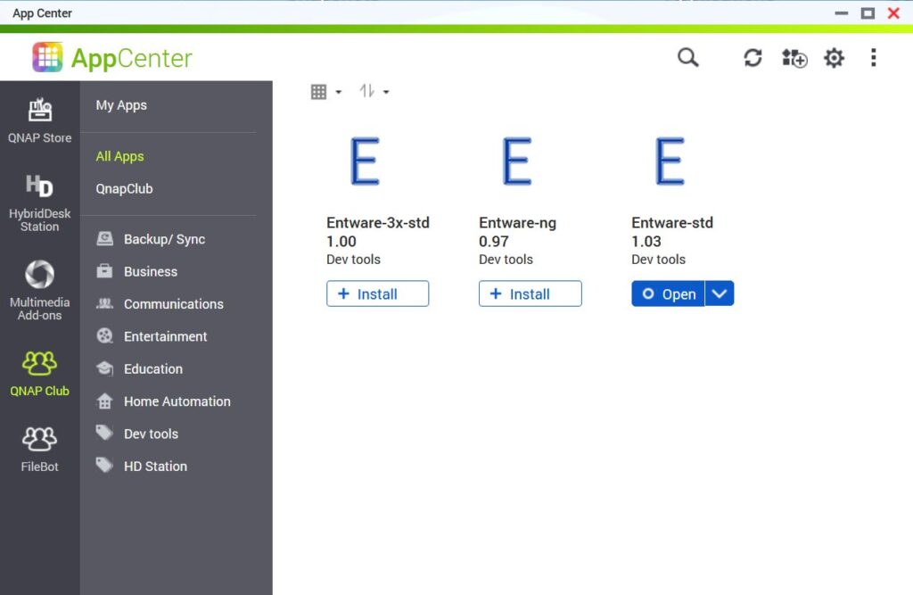913x595 pixels.
Task: Expand the Entware-std Open button arrow
Action: (x=720, y=293)
